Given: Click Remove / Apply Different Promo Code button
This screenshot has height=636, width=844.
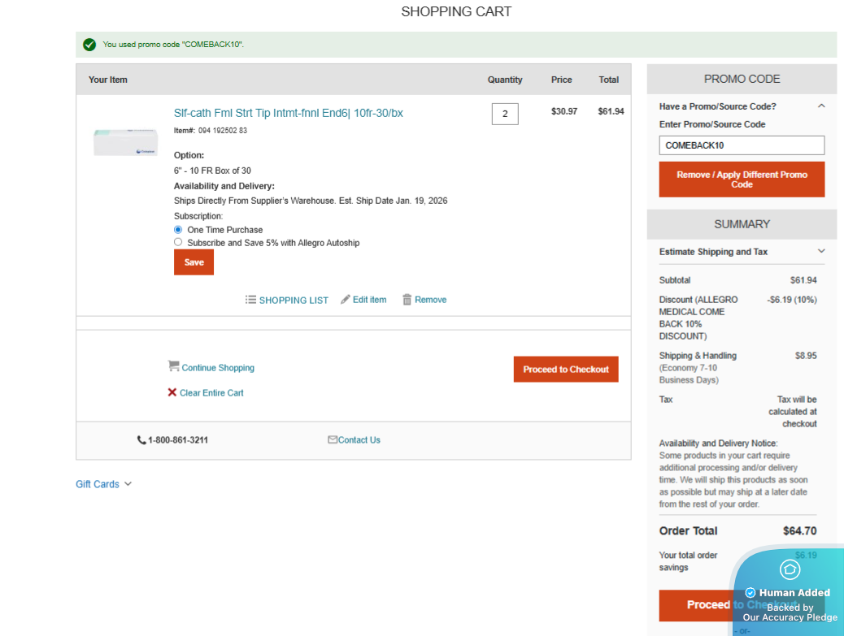Looking at the screenshot, I should (x=742, y=180).
